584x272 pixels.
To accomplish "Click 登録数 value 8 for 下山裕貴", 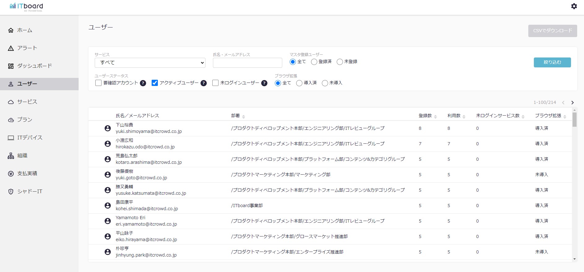I will [x=420, y=128].
